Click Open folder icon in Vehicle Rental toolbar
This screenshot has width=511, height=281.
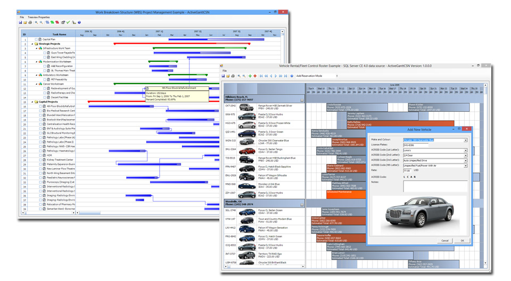228,76
